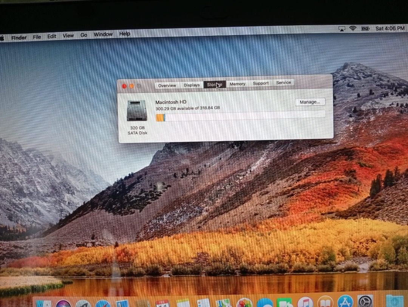Open iBooks from the Dock

(325, 301)
